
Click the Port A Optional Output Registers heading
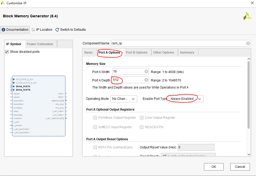110,110
